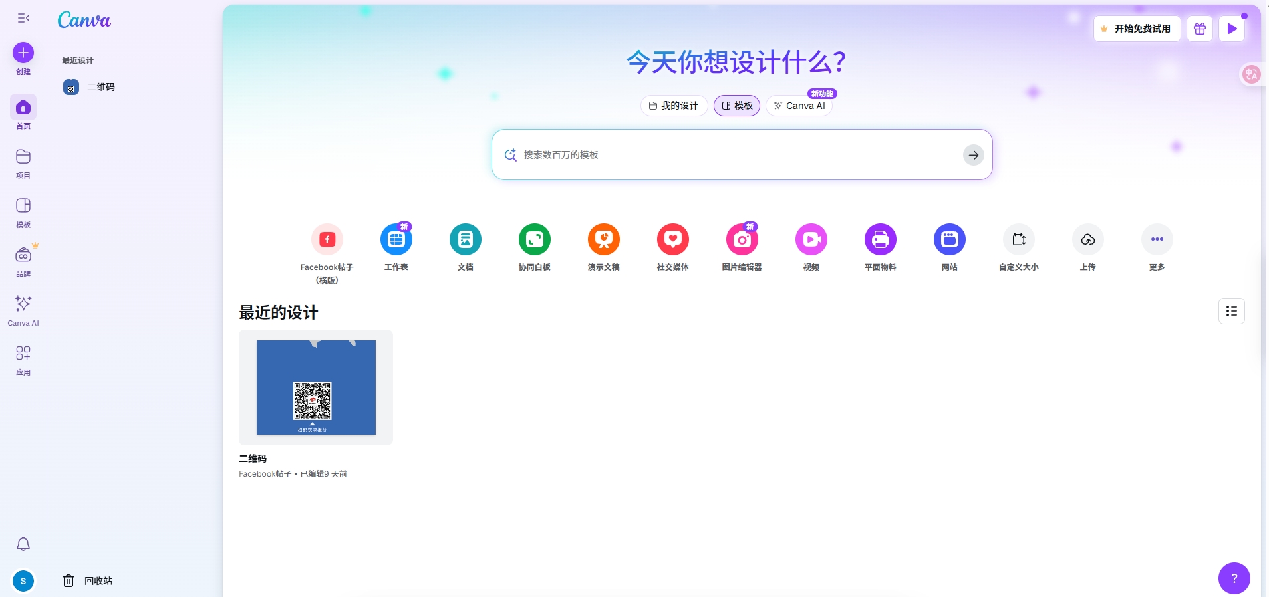The image size is (1269, 597).
Task: Click the play icon button top right
Action: tap(1232, 29)
